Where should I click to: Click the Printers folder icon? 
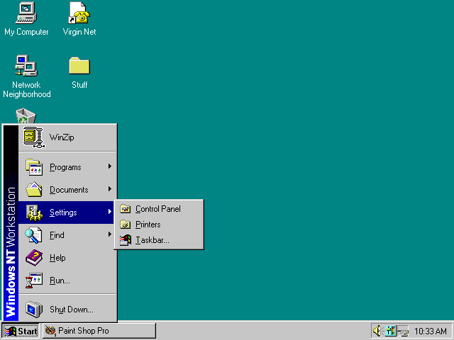126,225
